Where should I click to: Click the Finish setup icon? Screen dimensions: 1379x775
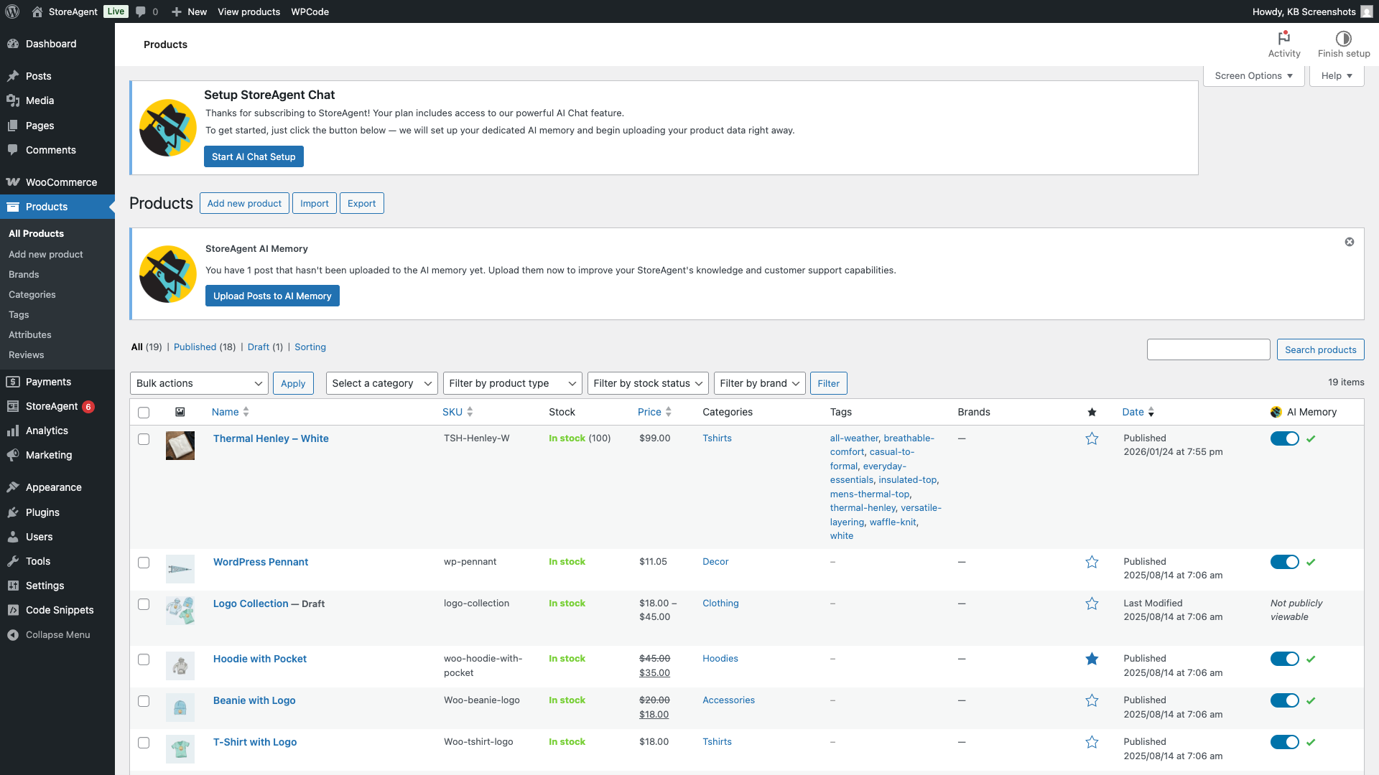click(x=1344, y=38)
